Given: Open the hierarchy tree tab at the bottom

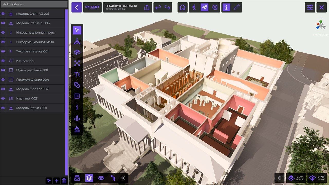Looking at the screenshot, I should click(x=113, y=178).
